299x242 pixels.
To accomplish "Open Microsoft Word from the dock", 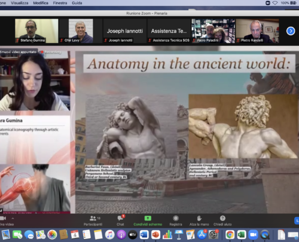I will click(144, 235).
